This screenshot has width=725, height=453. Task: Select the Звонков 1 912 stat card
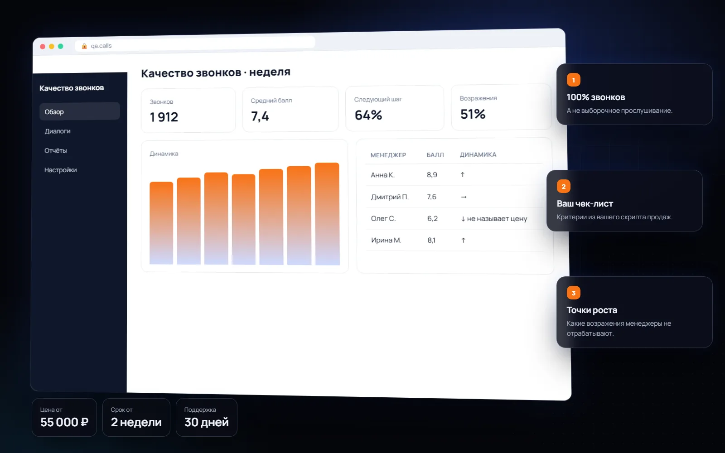tap(188, 111)
